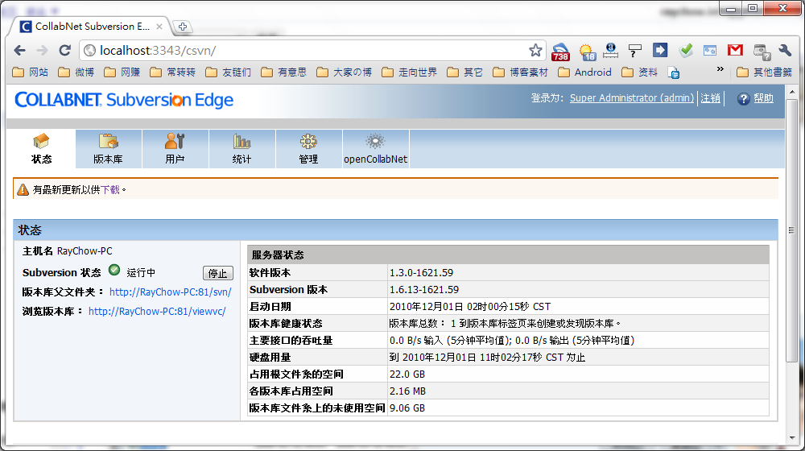Follow the 下载 download link
The image size is (805, 451).
[x=109, y=189]
